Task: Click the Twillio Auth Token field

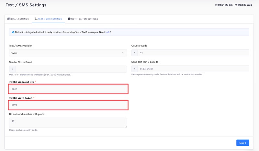Action: 68,105
